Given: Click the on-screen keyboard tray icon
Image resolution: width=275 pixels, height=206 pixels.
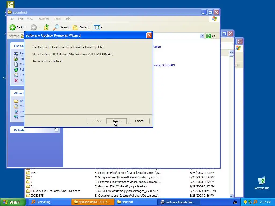Looking at the screenshot, I should [x=235, y=202].
